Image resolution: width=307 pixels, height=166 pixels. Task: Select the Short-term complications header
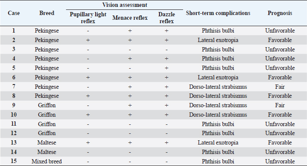(218, 13)
